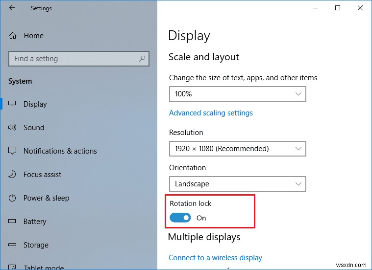Open the Resolution dropdown
Viewport: 372px width, 270px height.
237,149
